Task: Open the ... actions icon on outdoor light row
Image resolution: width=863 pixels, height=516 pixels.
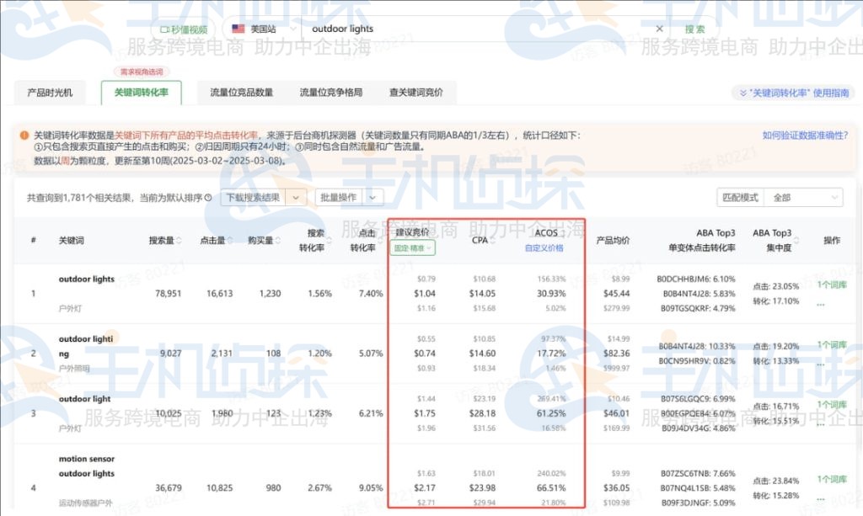Action: [819, 426]
